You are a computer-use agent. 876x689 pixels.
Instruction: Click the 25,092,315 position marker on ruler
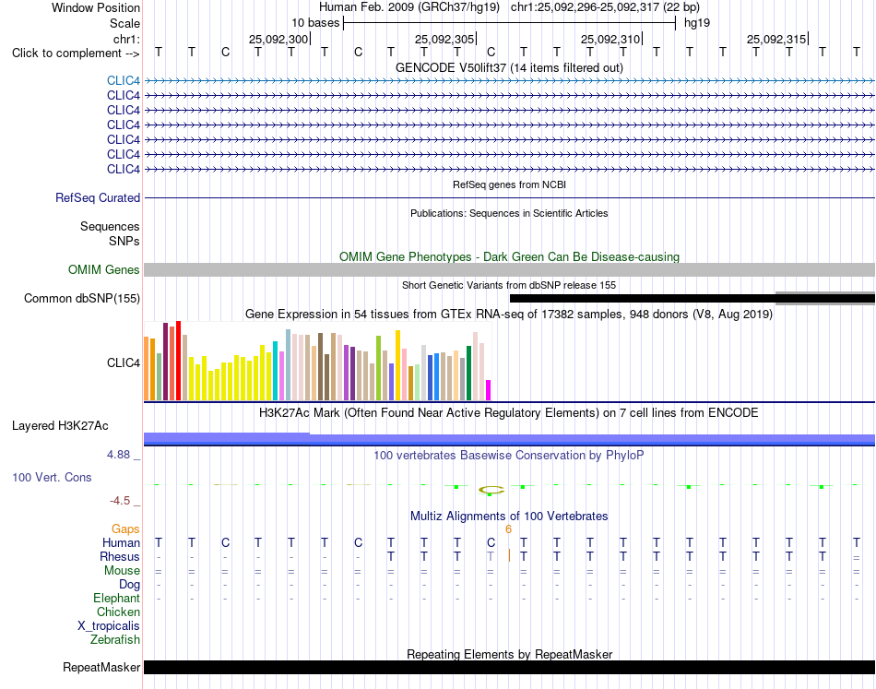point(776,39)
